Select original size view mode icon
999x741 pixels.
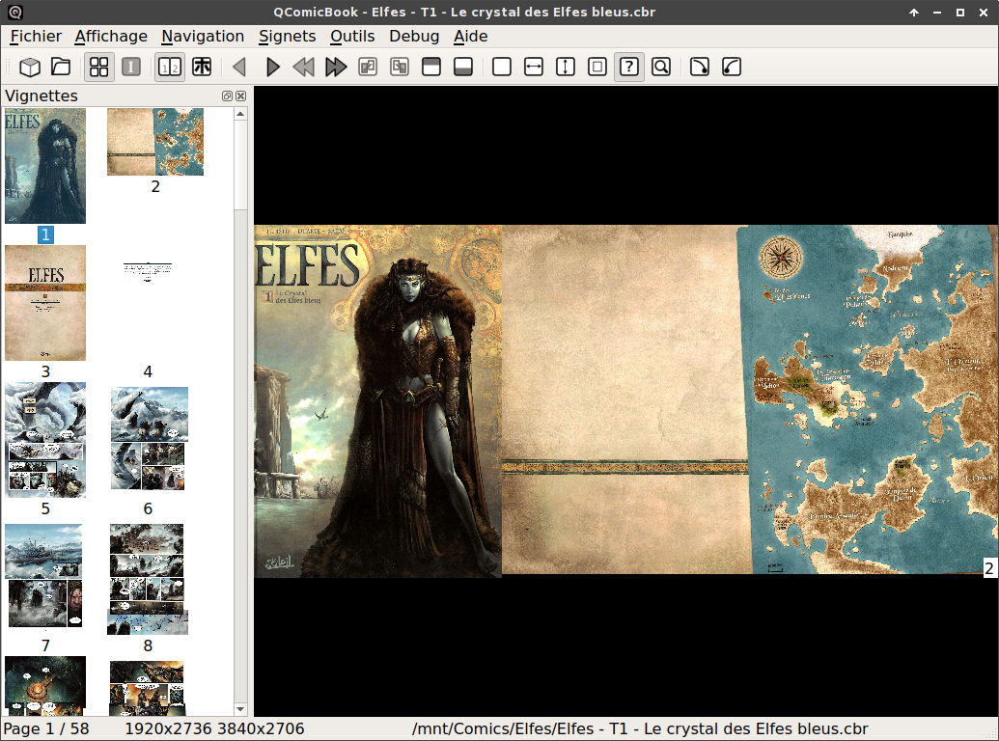[x=501, y=67]
